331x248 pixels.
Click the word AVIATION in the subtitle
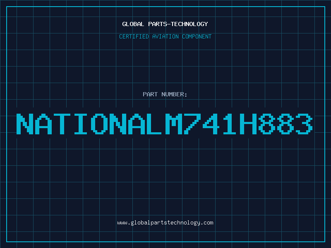pos(165,36)
